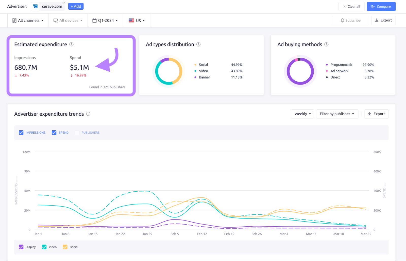The image size is (406, 261).
Task: Expand the Filter by publisher dropdown
Action: (337, 114)
